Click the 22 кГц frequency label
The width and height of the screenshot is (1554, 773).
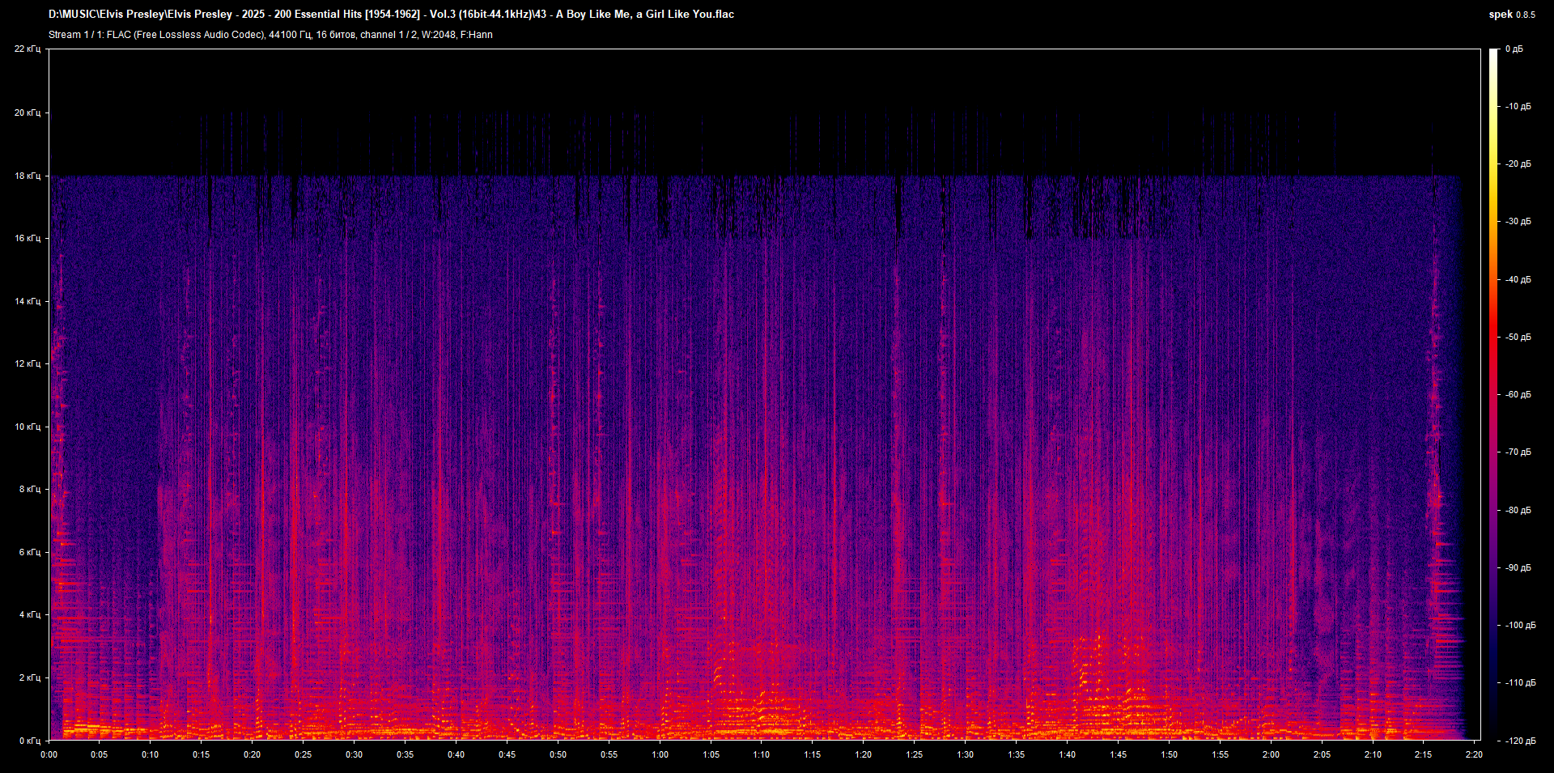point(28,49)
